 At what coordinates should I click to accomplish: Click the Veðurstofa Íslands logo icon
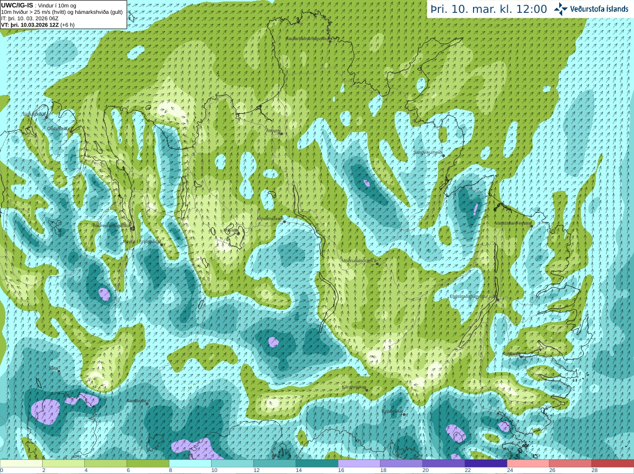click(x=561, y=9)
